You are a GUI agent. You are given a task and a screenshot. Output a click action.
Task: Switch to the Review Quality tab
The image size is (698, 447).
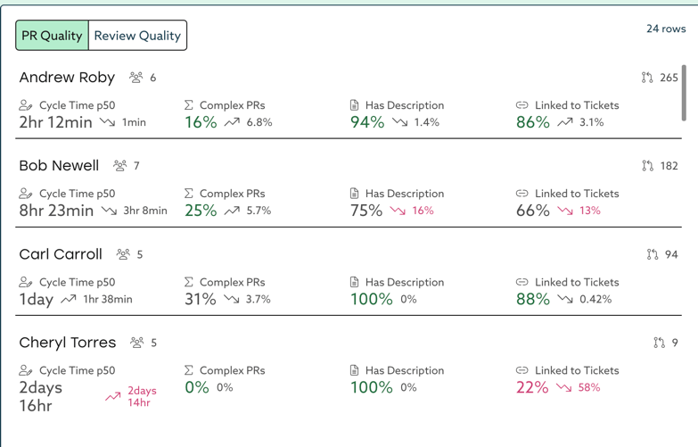(137, 36)
